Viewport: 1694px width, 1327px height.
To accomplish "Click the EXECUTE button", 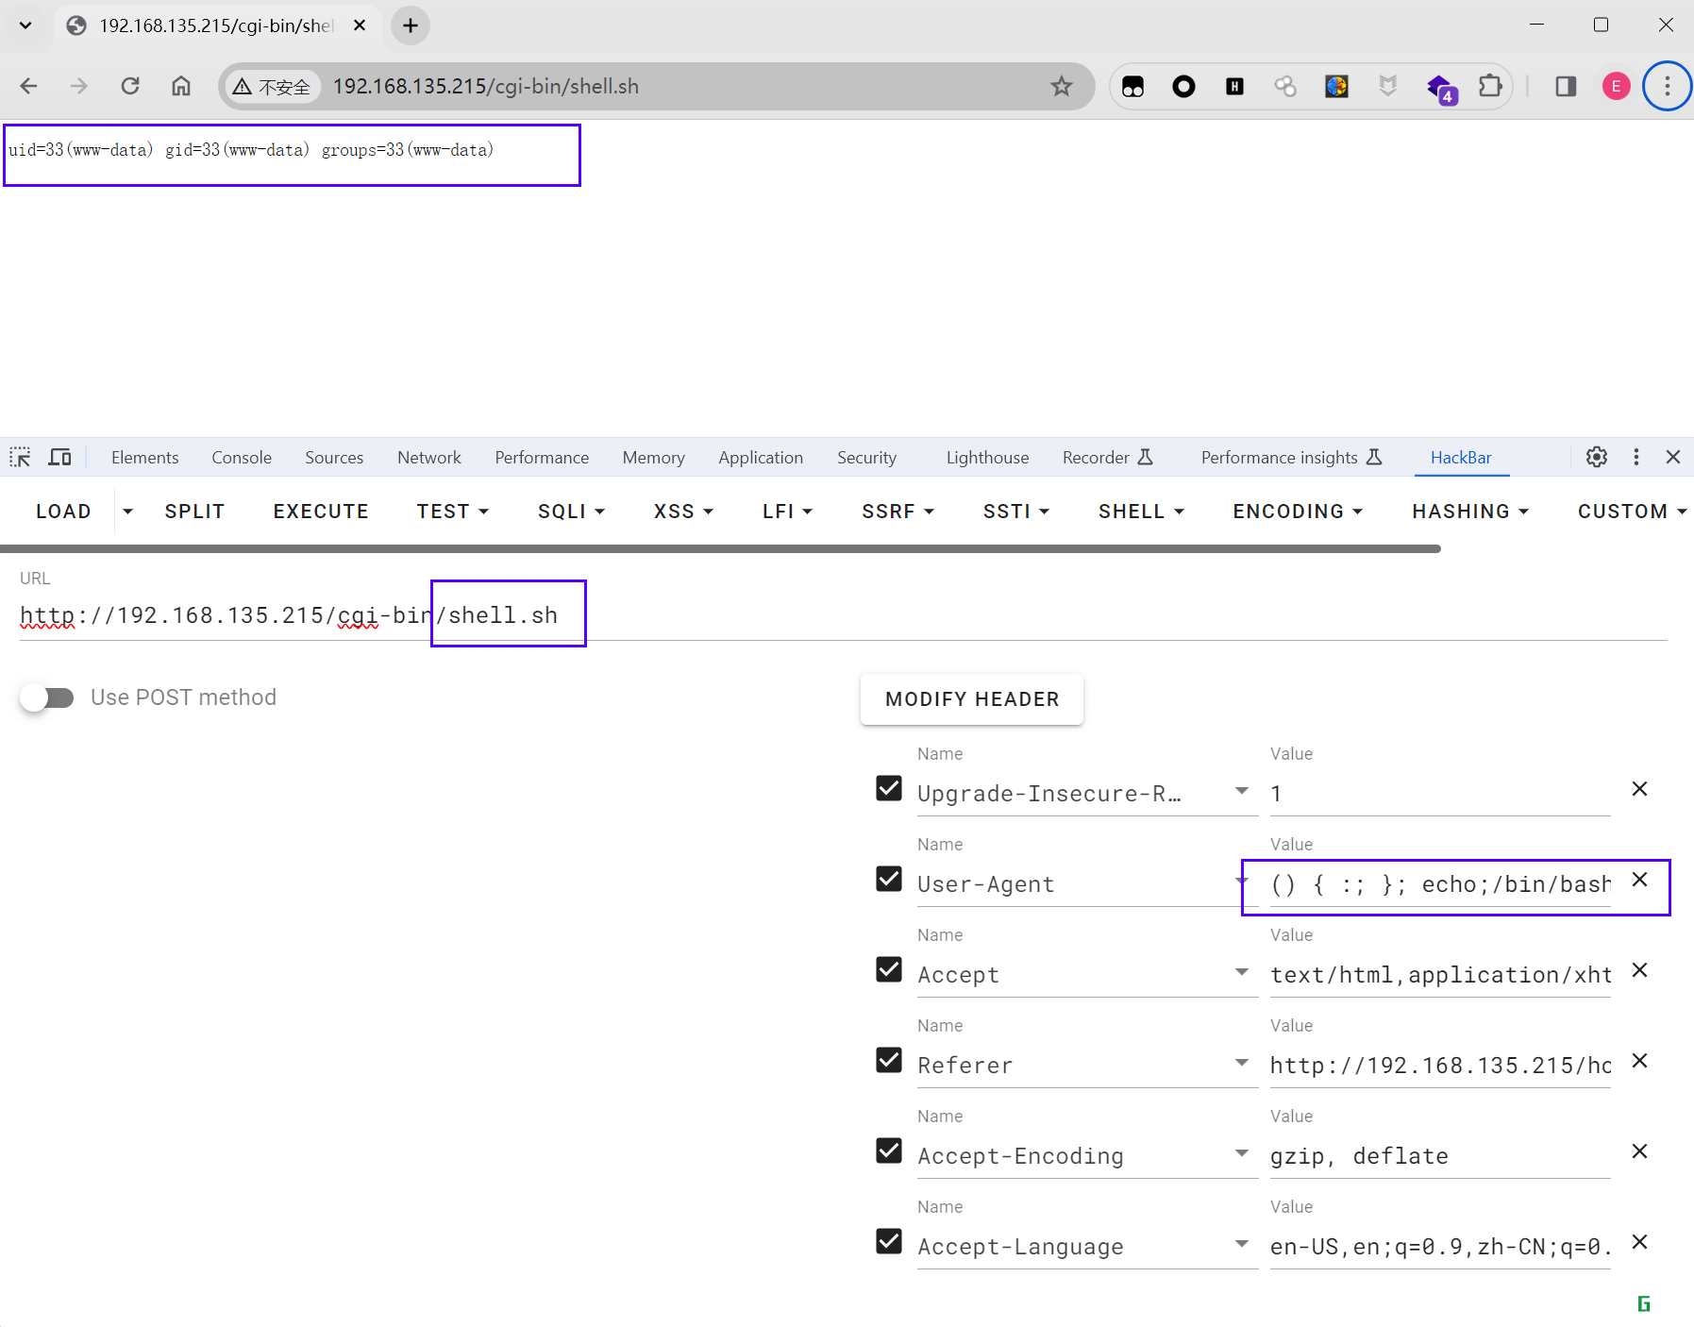I will click(321, 511).
